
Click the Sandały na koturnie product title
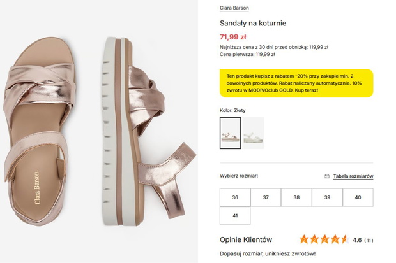(253, 23)
